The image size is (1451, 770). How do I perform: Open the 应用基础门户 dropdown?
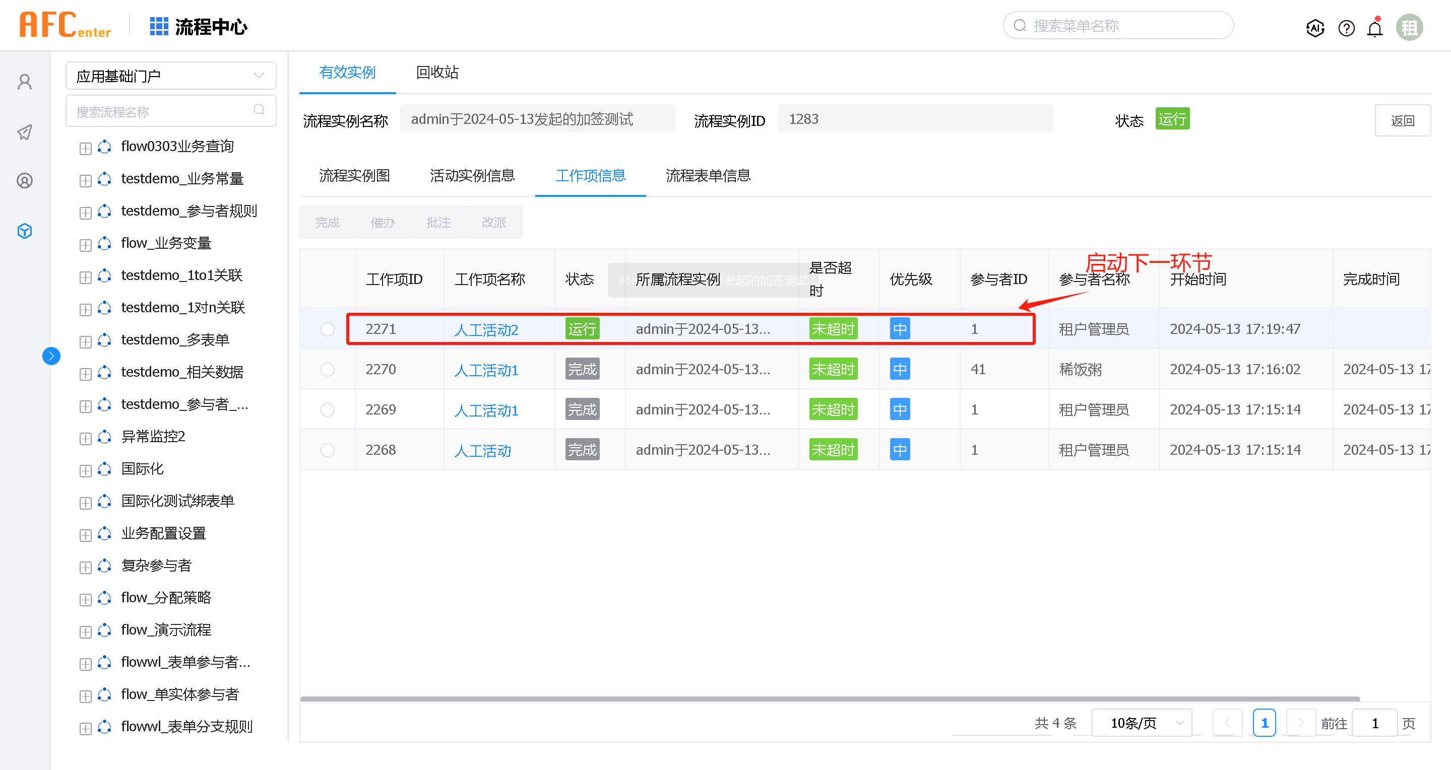pyautogui.click(x=171, y=76)
